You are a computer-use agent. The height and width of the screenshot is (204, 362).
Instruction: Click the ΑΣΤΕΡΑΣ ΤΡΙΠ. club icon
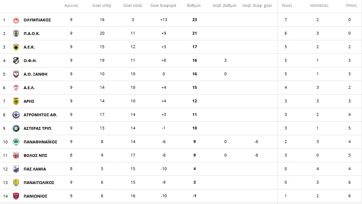click(x=16, y=128)
